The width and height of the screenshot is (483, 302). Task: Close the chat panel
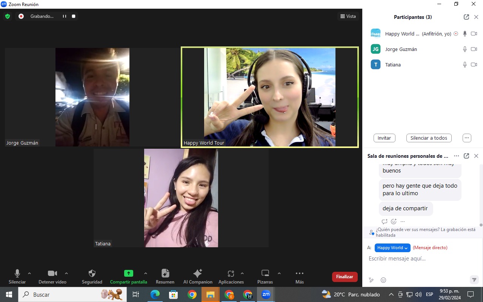pos(476,156)
